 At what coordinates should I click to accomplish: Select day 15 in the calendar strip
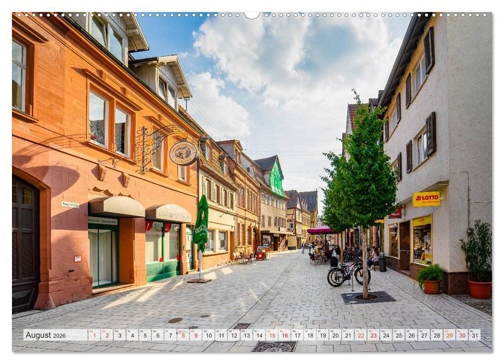(x=272, y=335)
